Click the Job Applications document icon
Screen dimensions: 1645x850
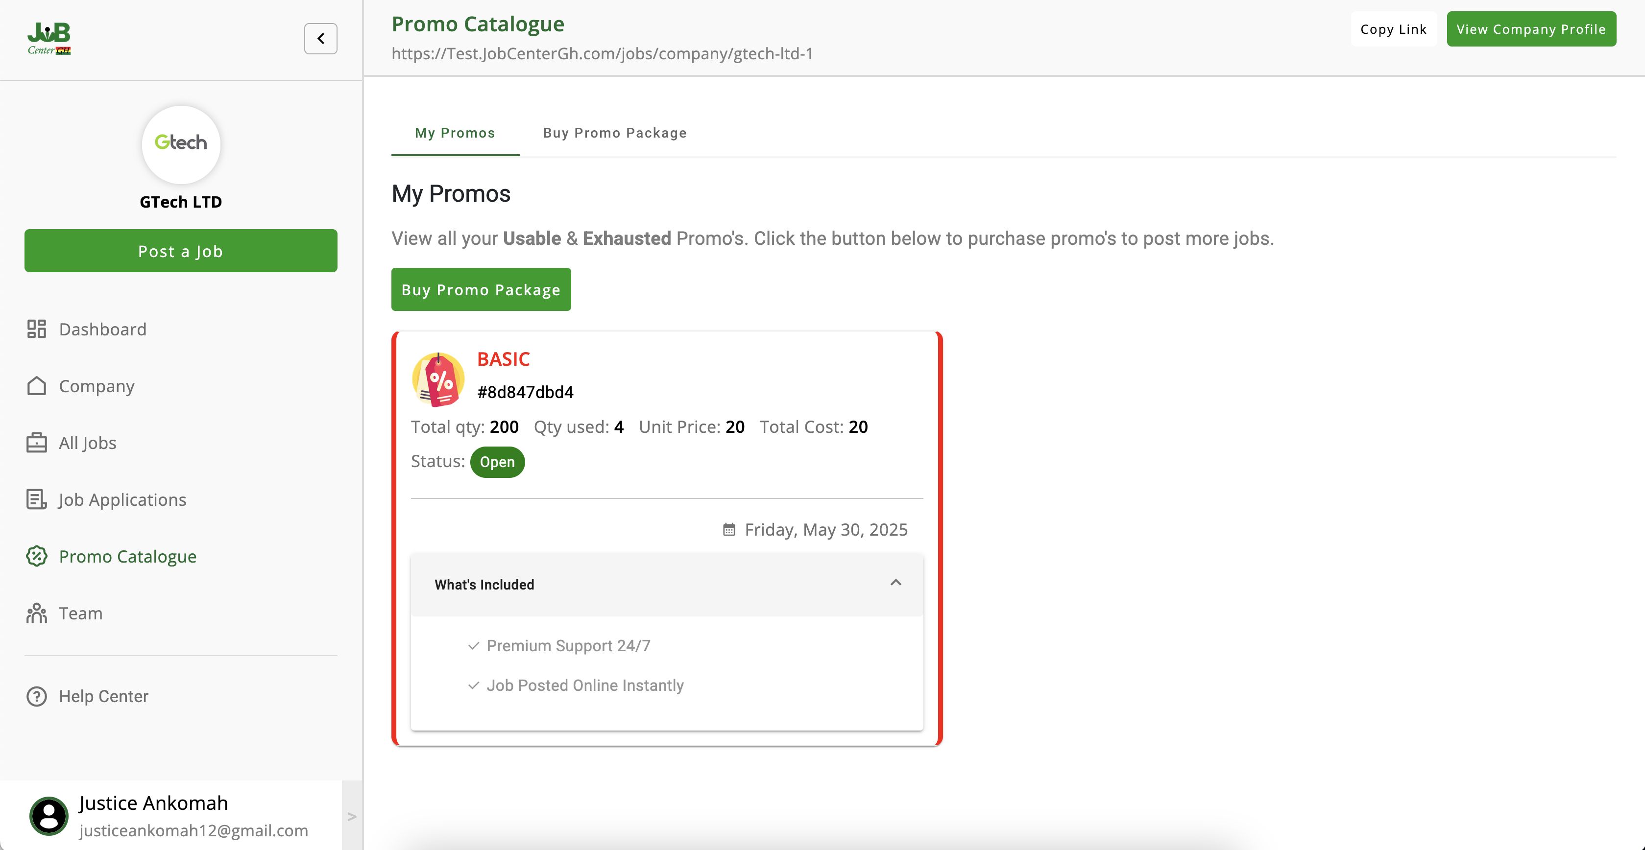coord(36,499)
